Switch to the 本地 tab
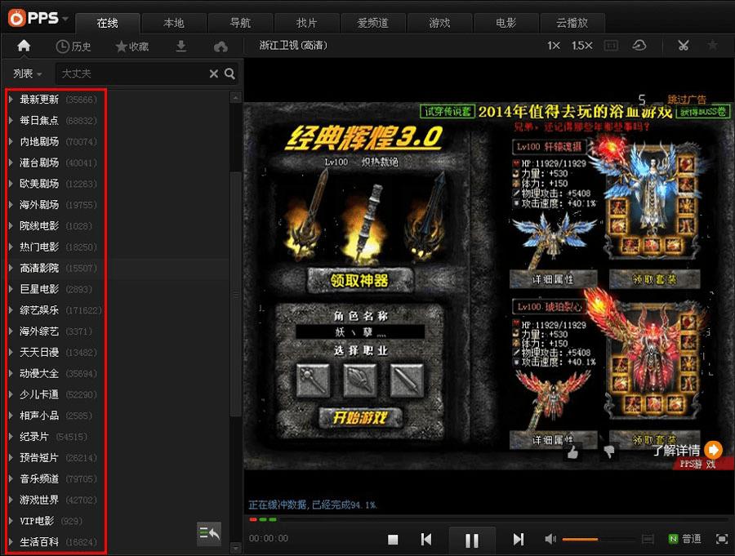 coord(174,23)
